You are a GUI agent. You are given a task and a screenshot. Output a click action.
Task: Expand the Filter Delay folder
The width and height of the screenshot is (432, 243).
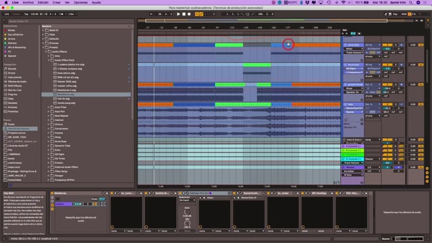[x=49, y=171]
